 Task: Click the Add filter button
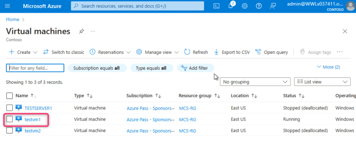tap(194, 68)
